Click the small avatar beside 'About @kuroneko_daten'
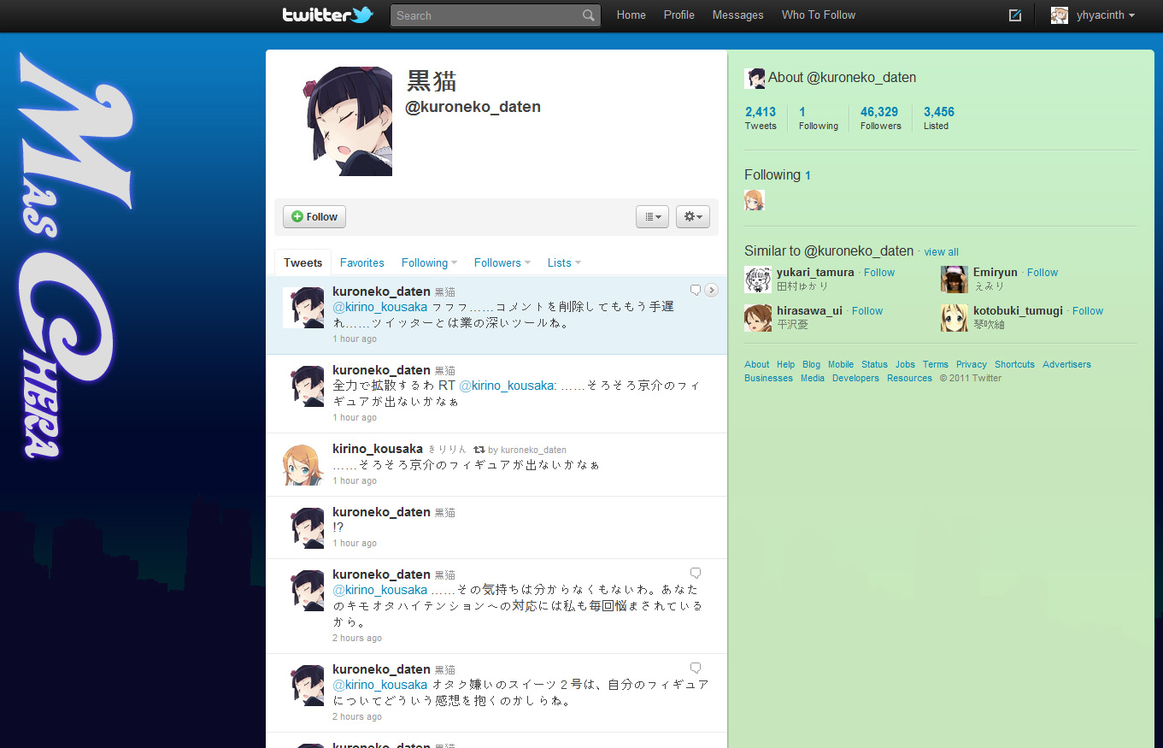This screenshot has width=1163, height=748. tap(755, 79)
